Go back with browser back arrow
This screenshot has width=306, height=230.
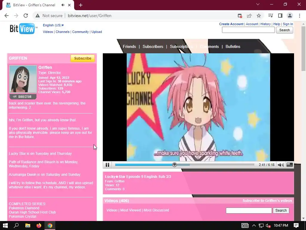click(7, 16)
